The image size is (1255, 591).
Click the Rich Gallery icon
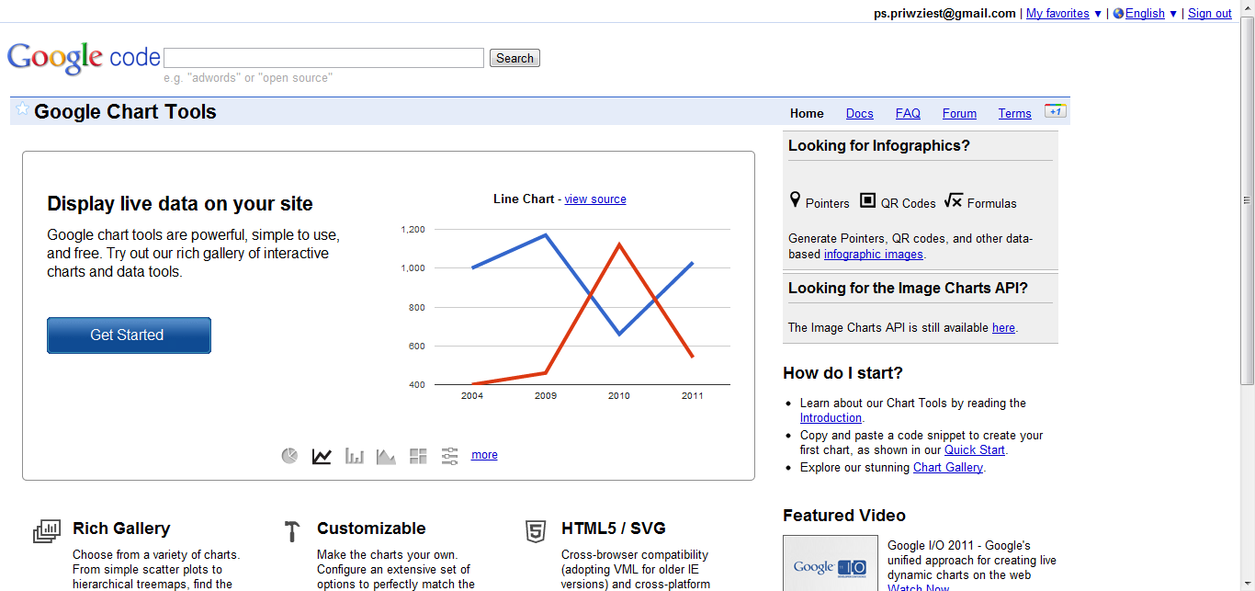47,530
